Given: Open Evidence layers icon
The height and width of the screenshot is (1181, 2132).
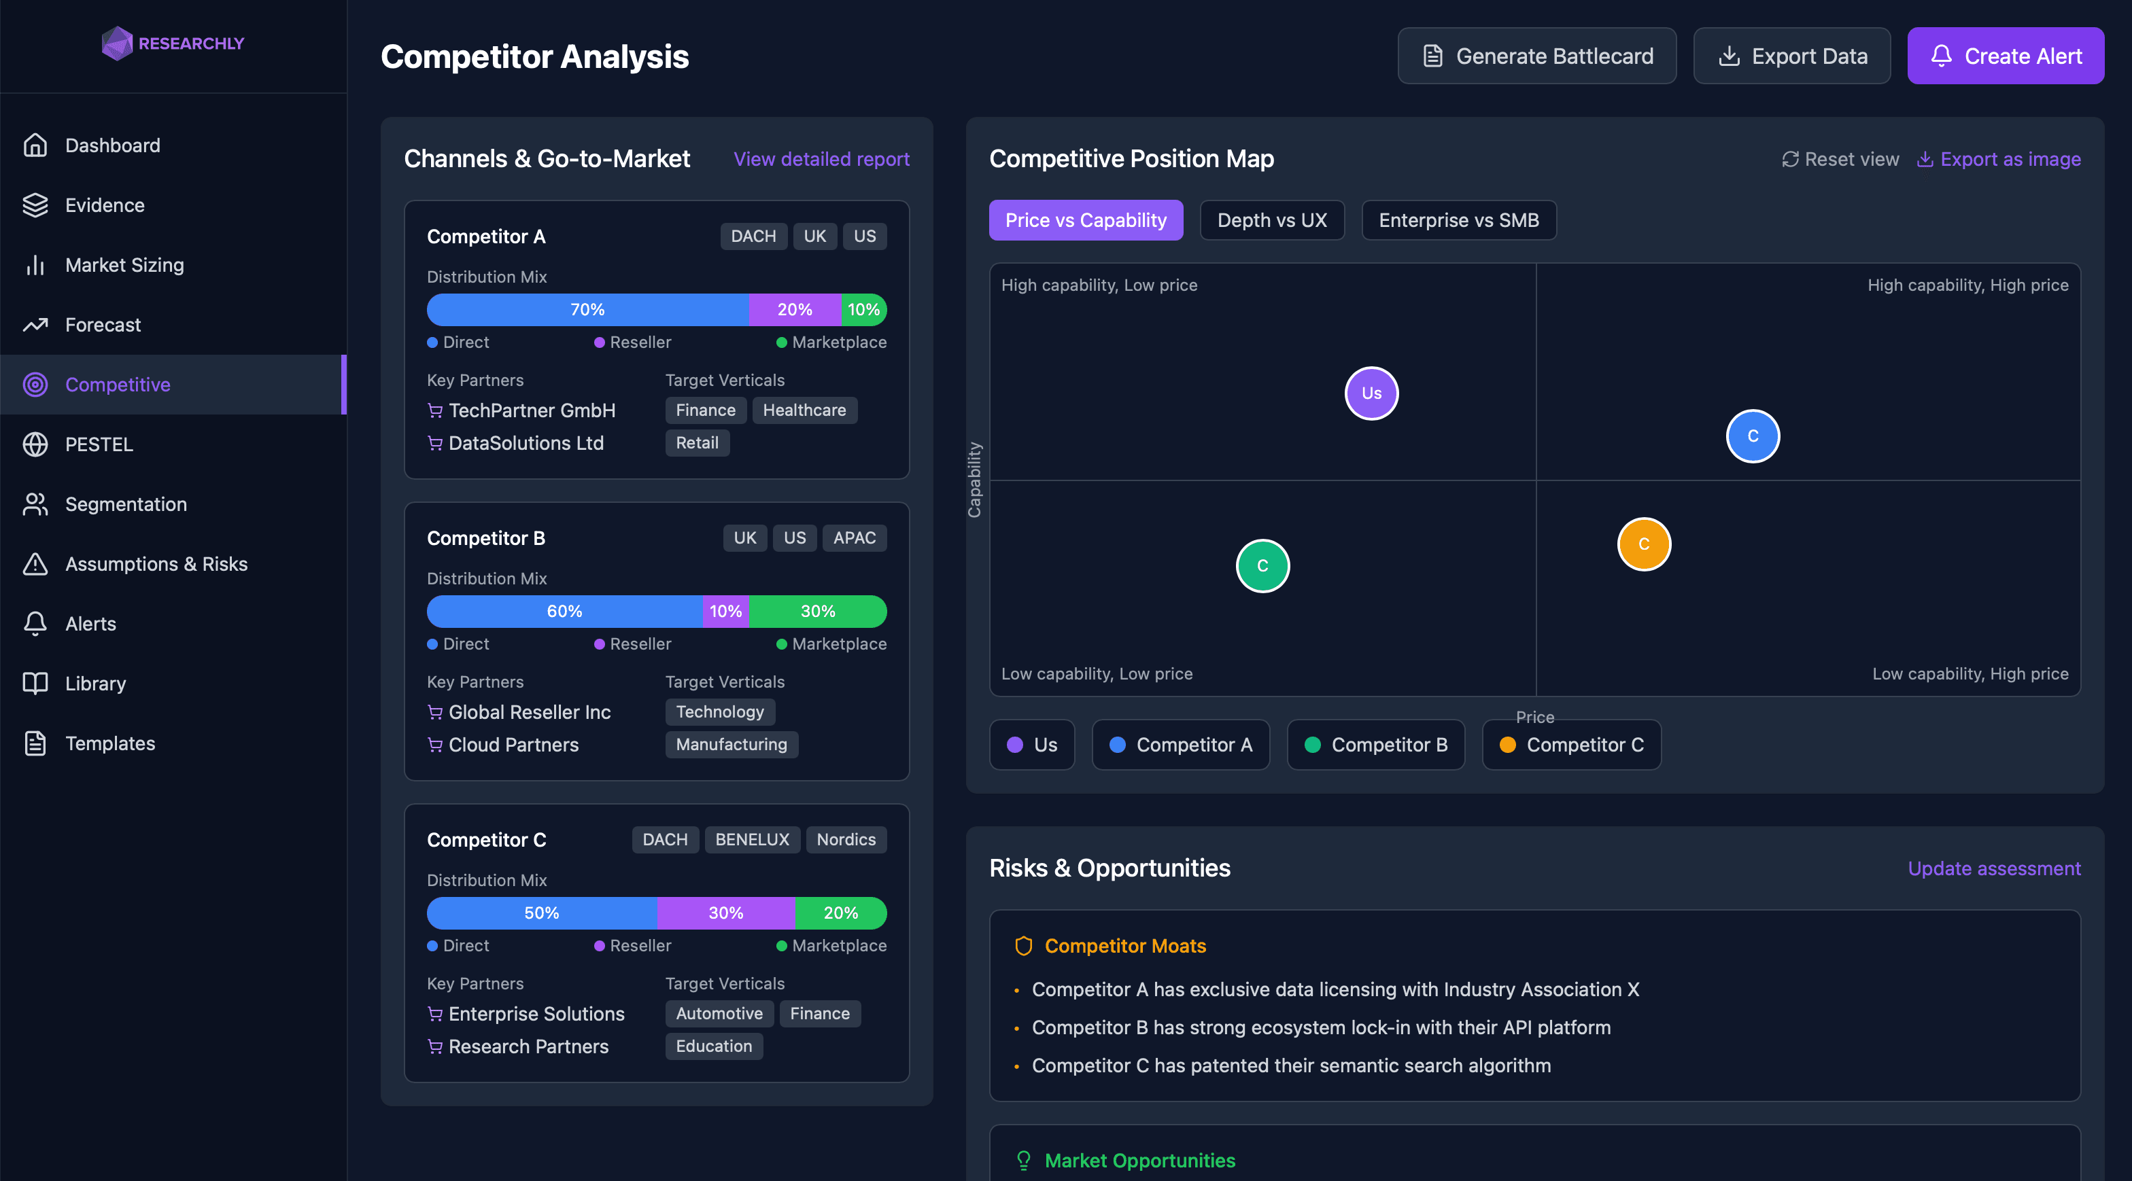Looking at the screenshot, I should (35, 205).
